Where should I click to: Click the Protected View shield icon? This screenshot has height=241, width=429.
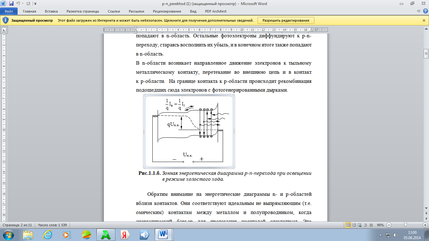pos(5,20)
